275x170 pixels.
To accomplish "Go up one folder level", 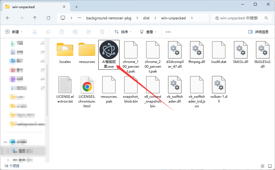I will pos(35,18).
